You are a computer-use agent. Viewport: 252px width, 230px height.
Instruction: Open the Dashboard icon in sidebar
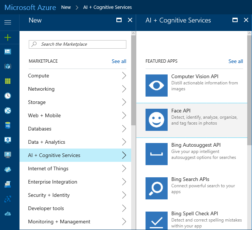point(8,52)
